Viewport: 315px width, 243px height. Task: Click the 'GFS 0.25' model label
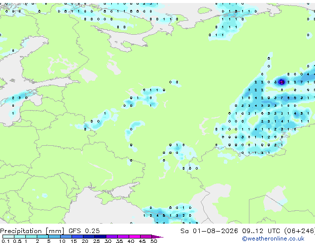(84, 231)
